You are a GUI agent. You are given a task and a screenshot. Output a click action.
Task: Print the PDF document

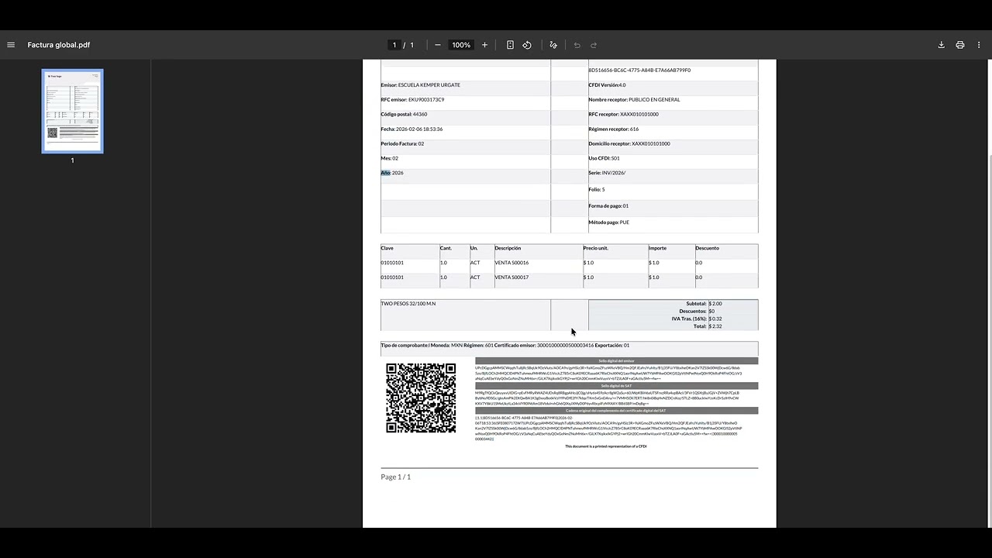[x=960, y=45]
